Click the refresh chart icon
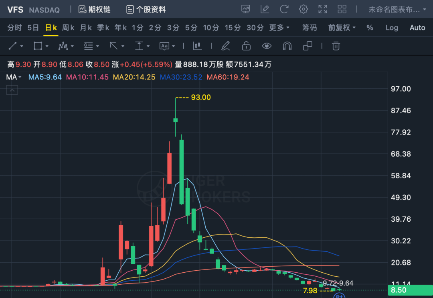 (x=284, y=9)
